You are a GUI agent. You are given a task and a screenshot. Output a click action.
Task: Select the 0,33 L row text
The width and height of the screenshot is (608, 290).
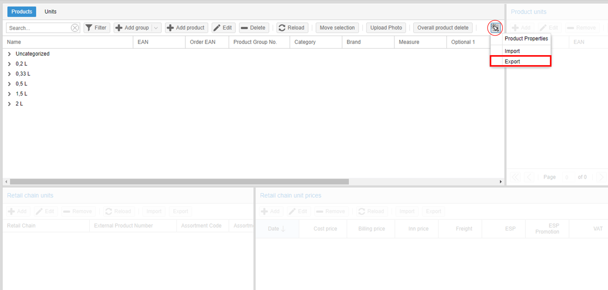coord(23,74)
